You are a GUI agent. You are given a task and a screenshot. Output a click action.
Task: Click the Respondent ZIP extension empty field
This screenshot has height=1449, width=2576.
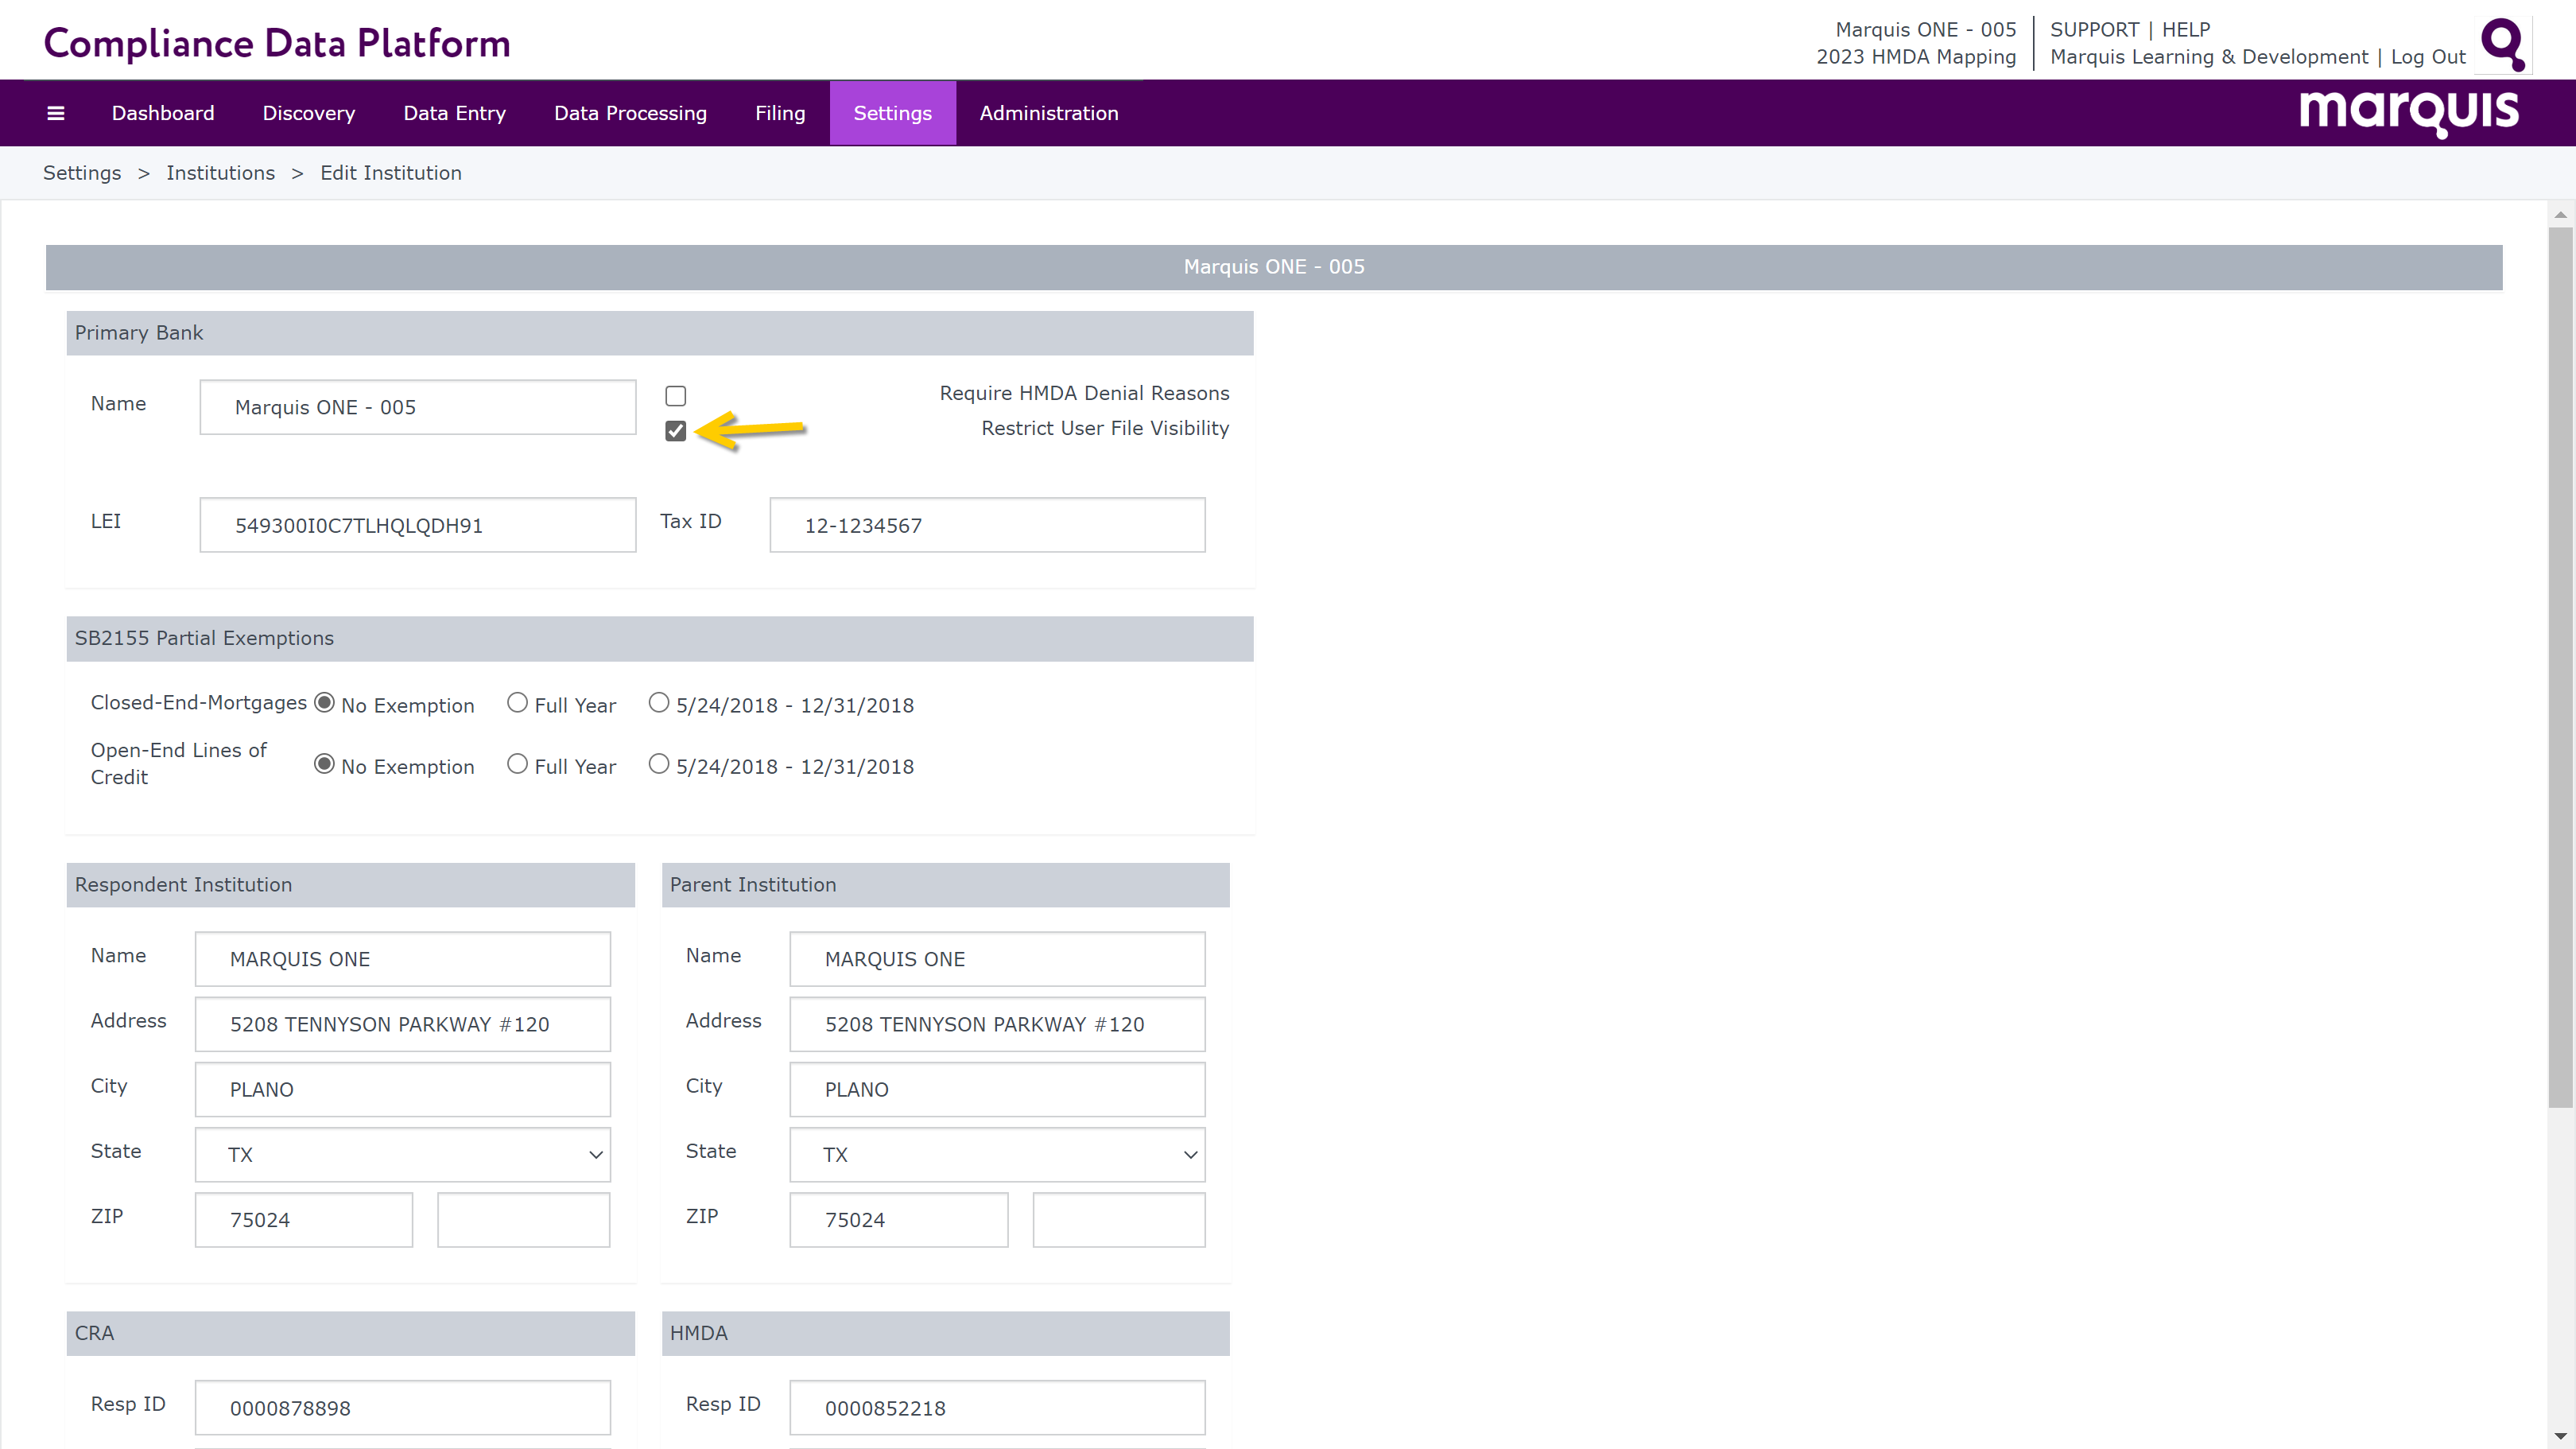(x=524, y=1220)
